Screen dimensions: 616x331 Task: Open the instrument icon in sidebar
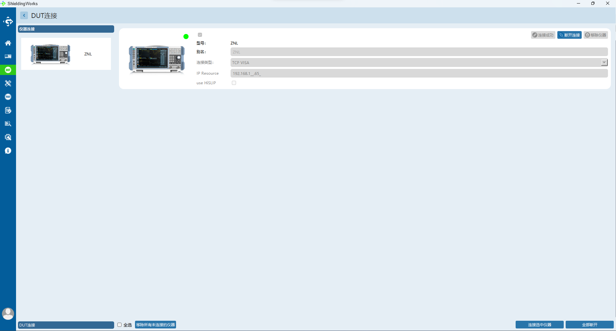(x=8, y=56)
